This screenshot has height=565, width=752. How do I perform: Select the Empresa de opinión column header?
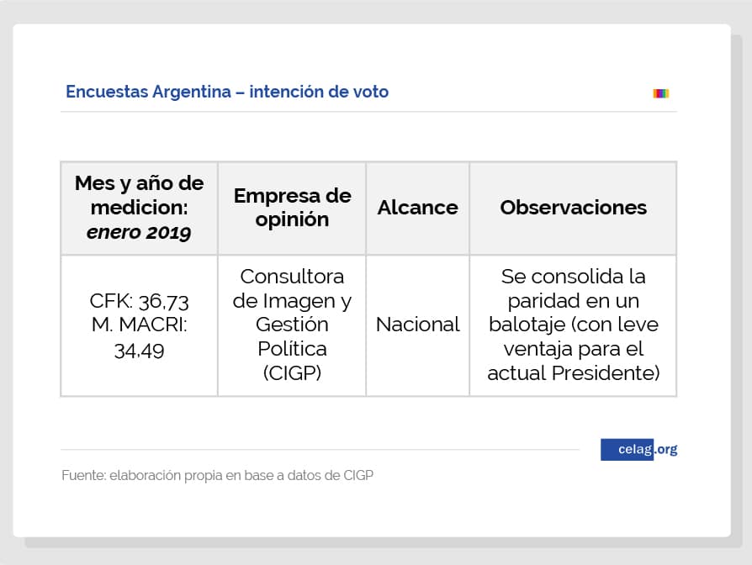(x=292, y=208)
